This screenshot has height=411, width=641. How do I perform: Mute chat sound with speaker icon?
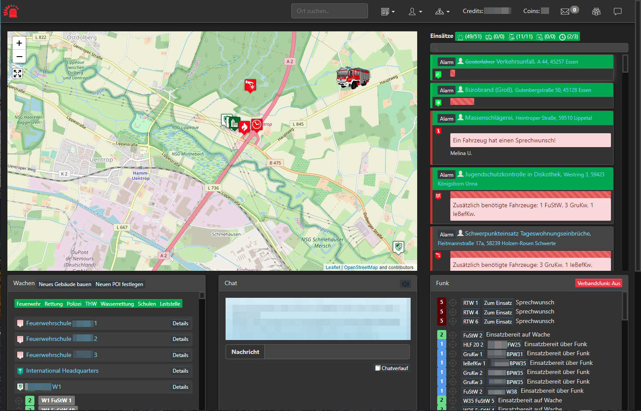tap(405, 284)
